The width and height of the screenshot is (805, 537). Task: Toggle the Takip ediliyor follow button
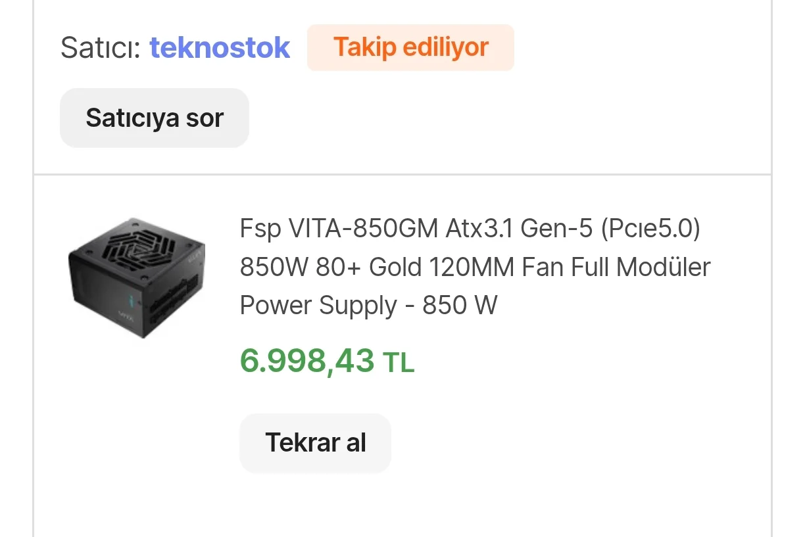[410, 47]
